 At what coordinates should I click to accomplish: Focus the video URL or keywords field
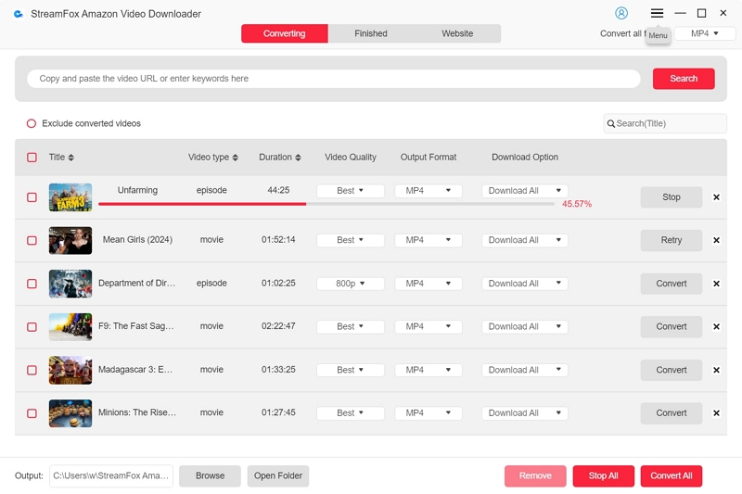tap(334, 79)
